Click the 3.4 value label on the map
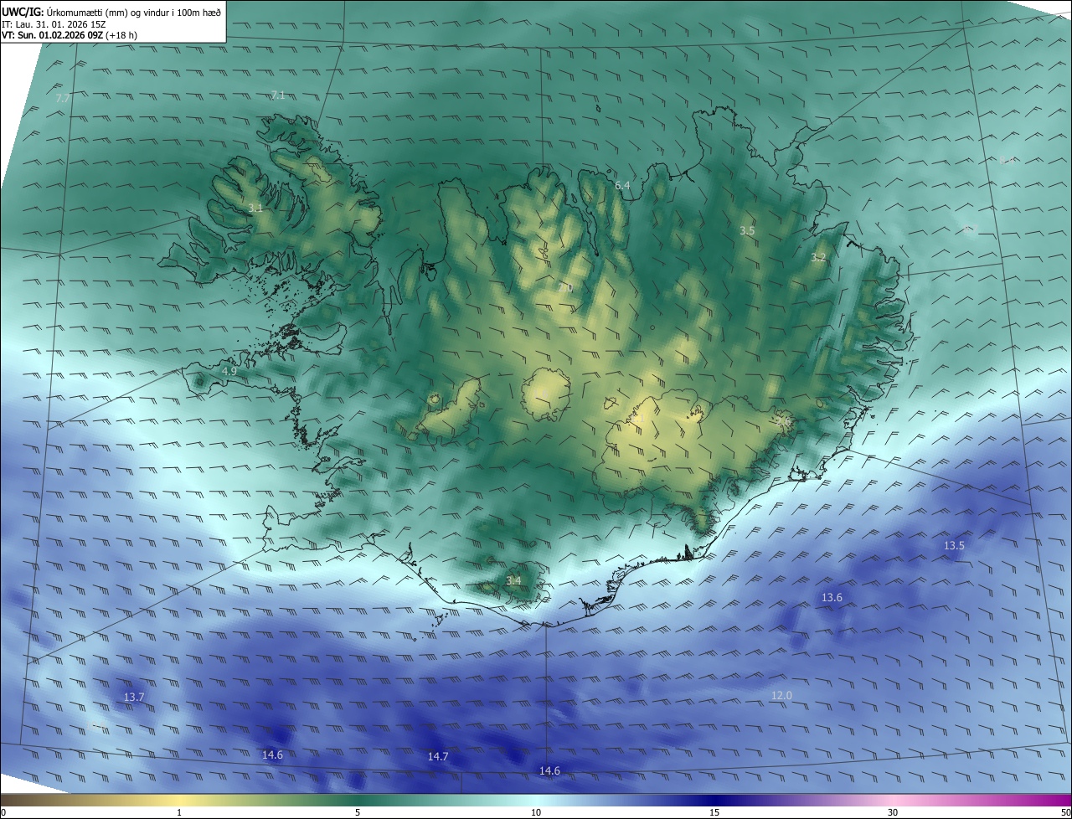The image size is (1072, 819). (x=513, y=580)
